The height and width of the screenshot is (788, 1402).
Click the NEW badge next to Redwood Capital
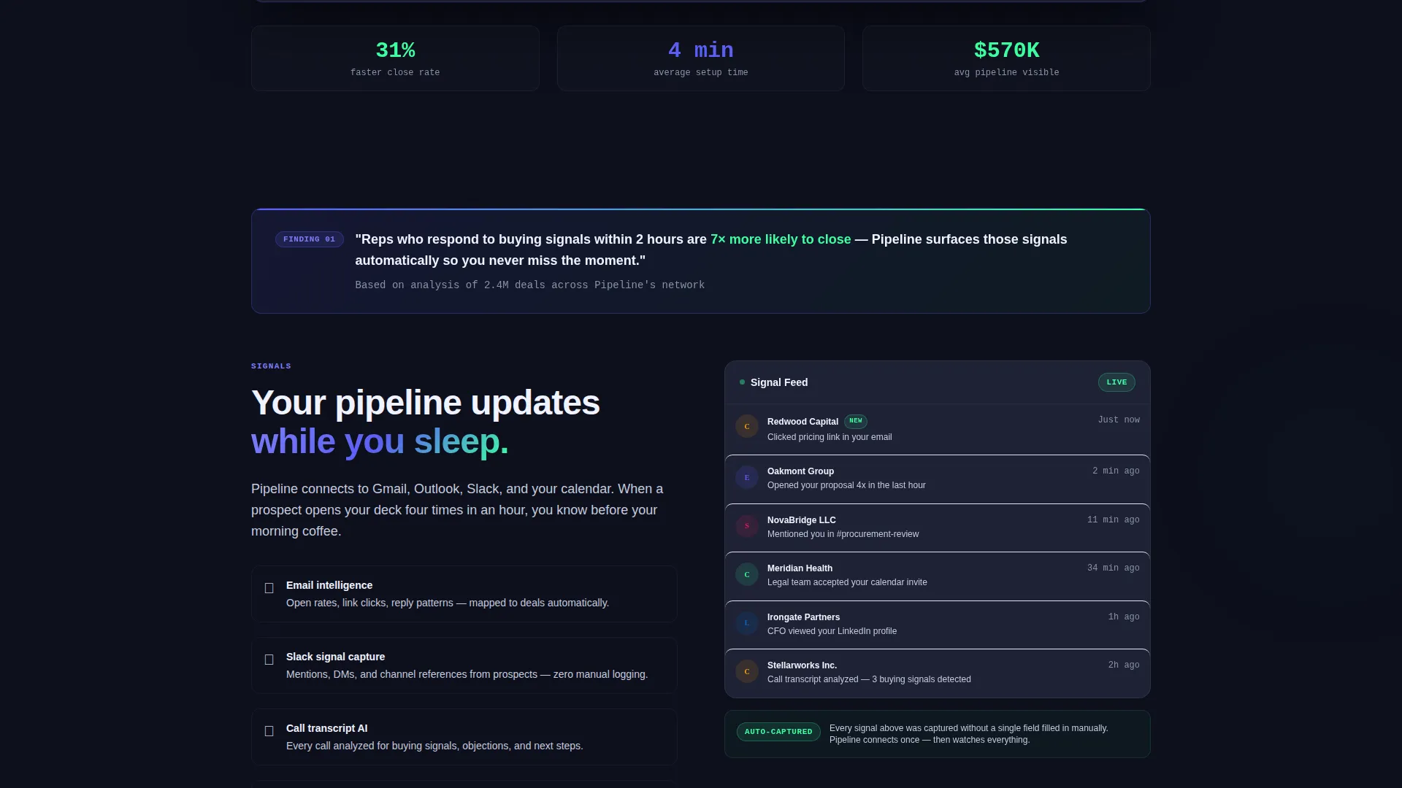pos(856,421)
